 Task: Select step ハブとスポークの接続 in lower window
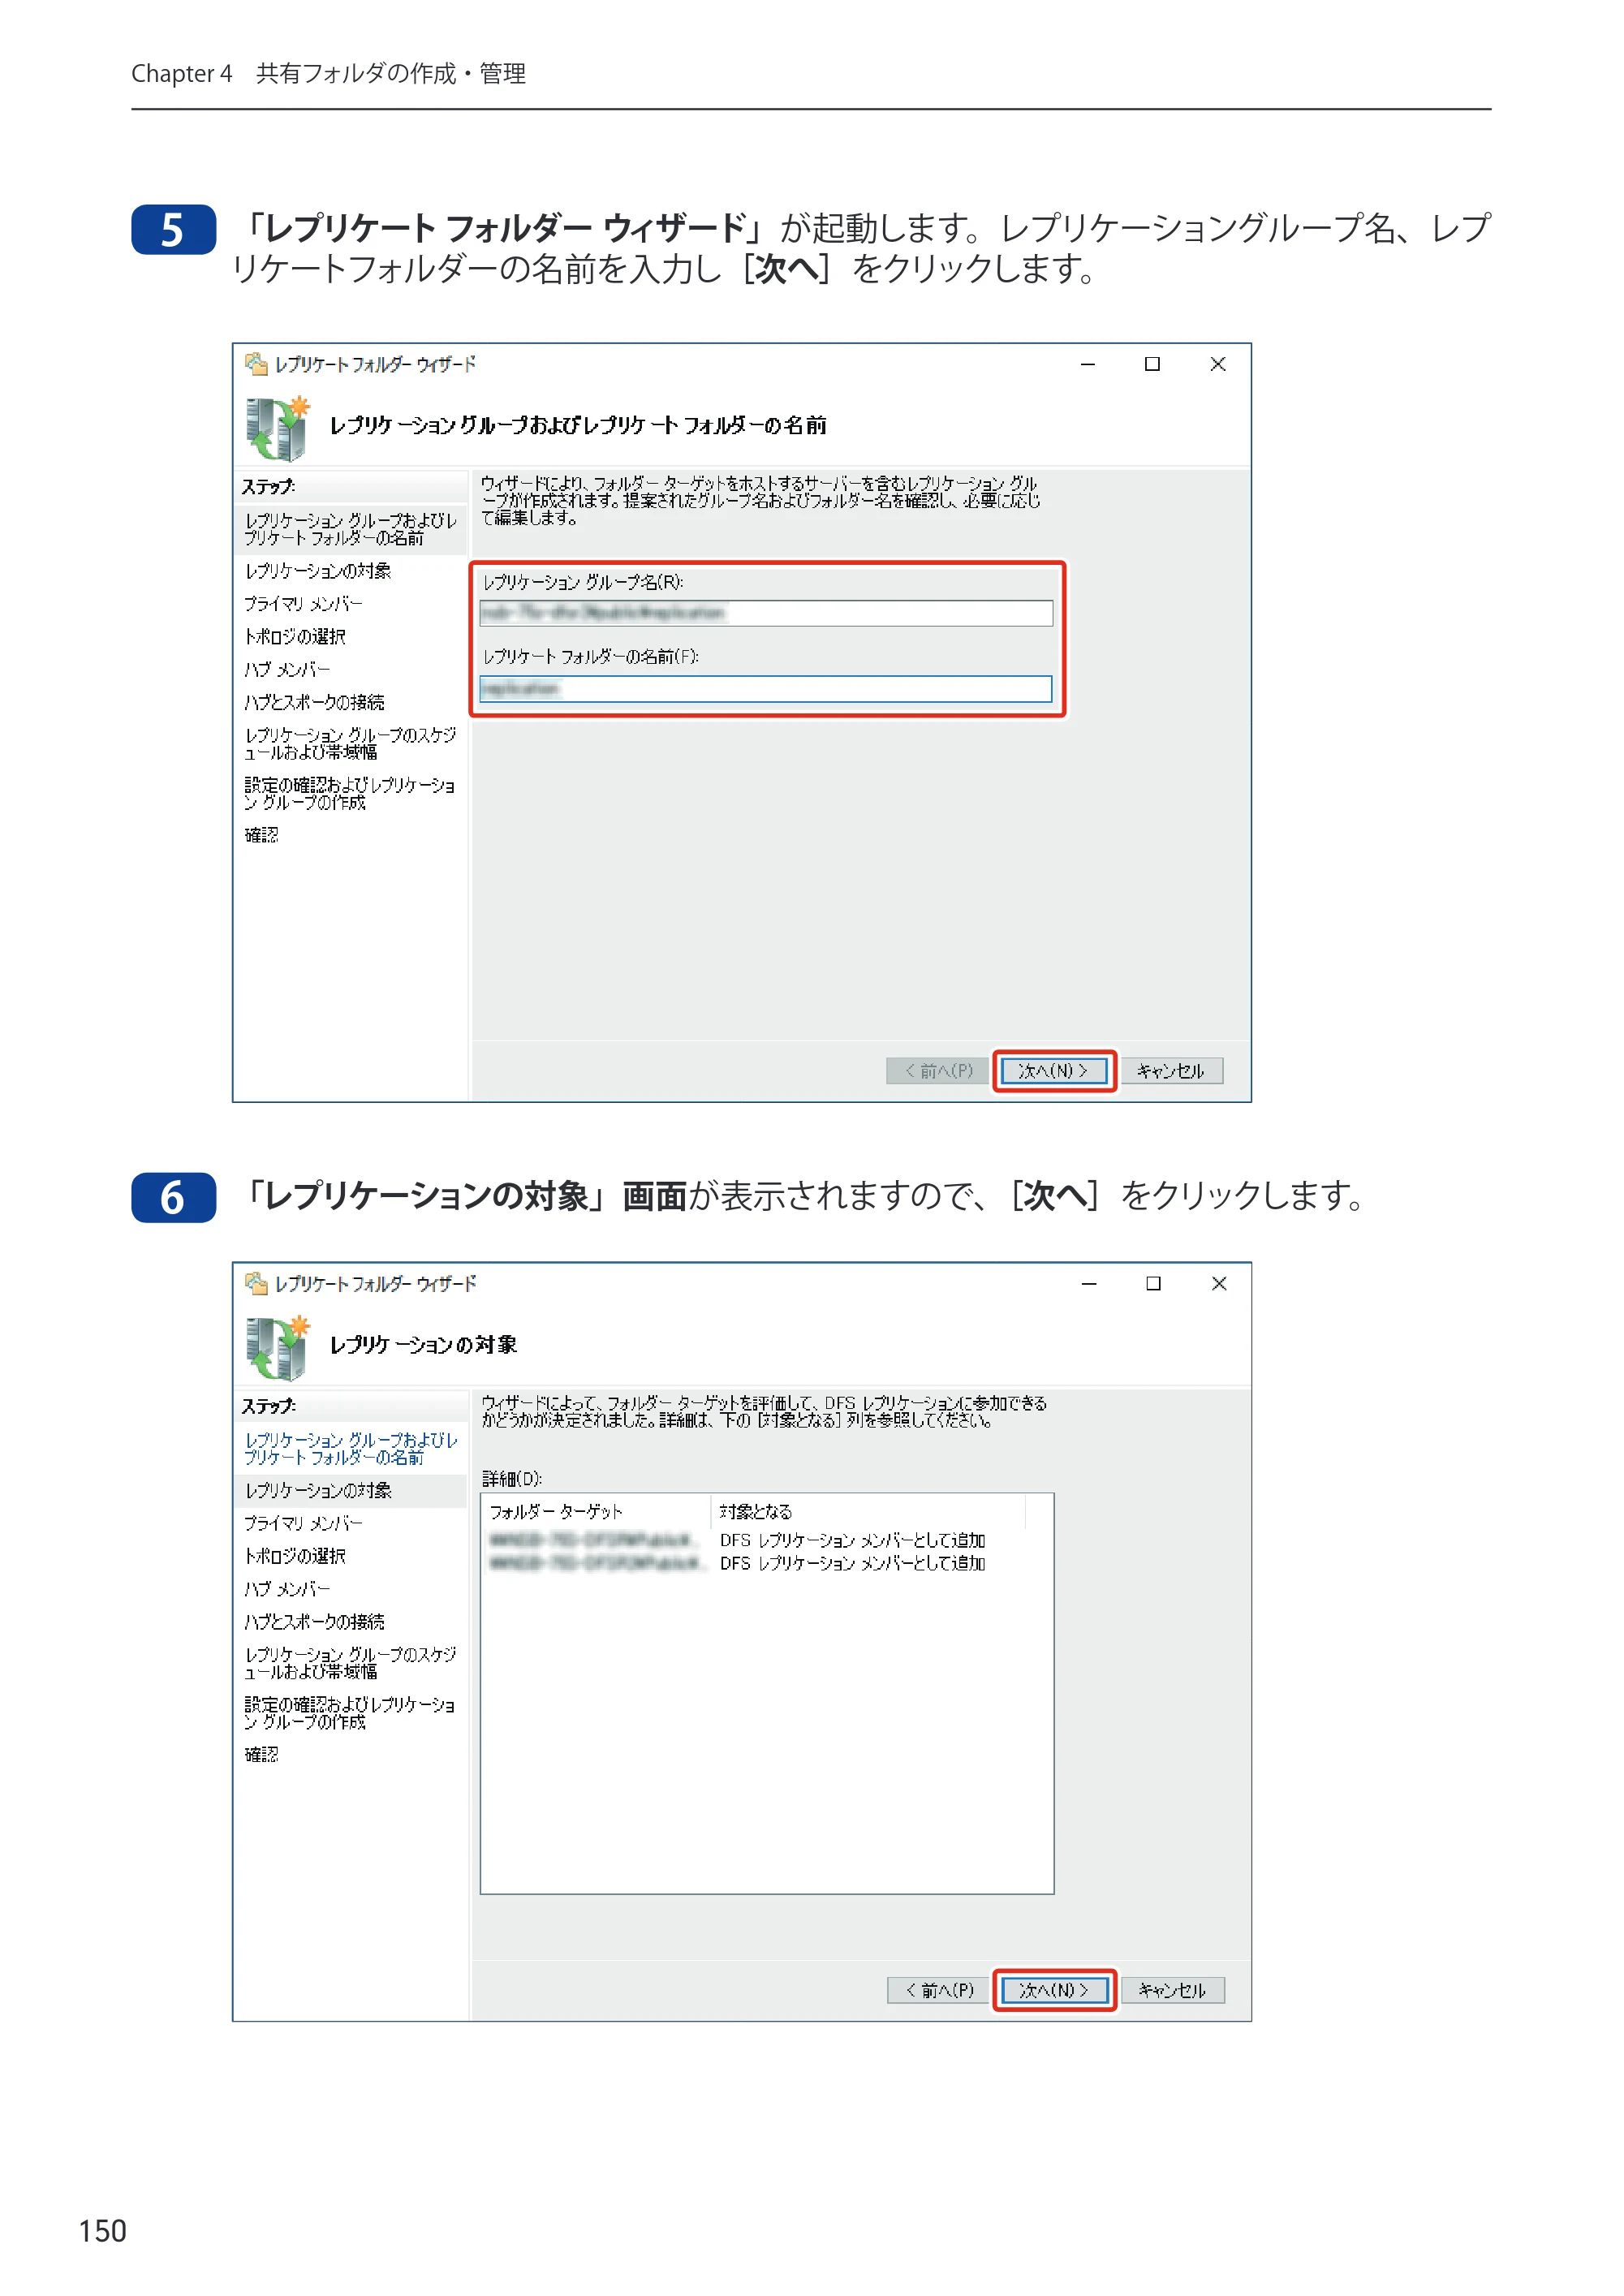tap(314, 1622)
